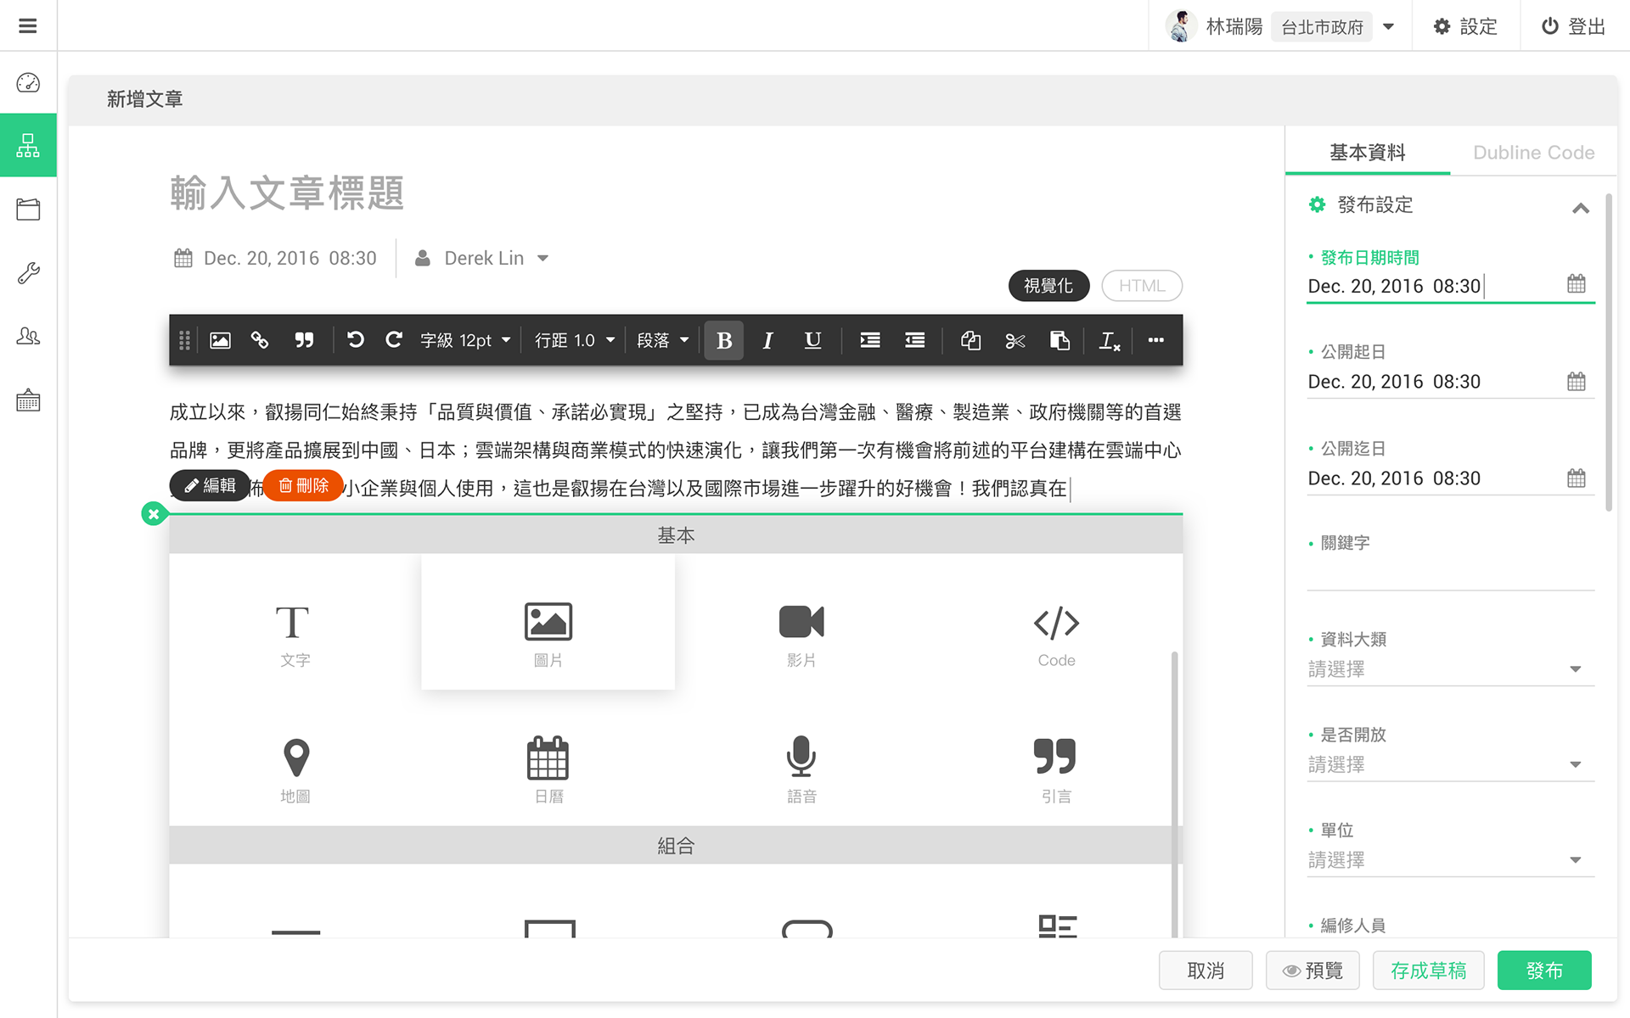Choose the 地圖 map block
The image size is (1630, 1018).
coord(295,769)
